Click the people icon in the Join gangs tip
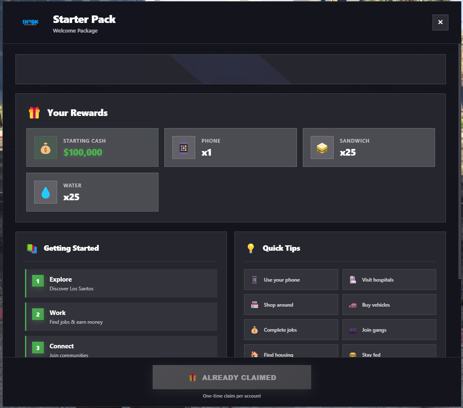463x408 pixels. pos(352,330)
